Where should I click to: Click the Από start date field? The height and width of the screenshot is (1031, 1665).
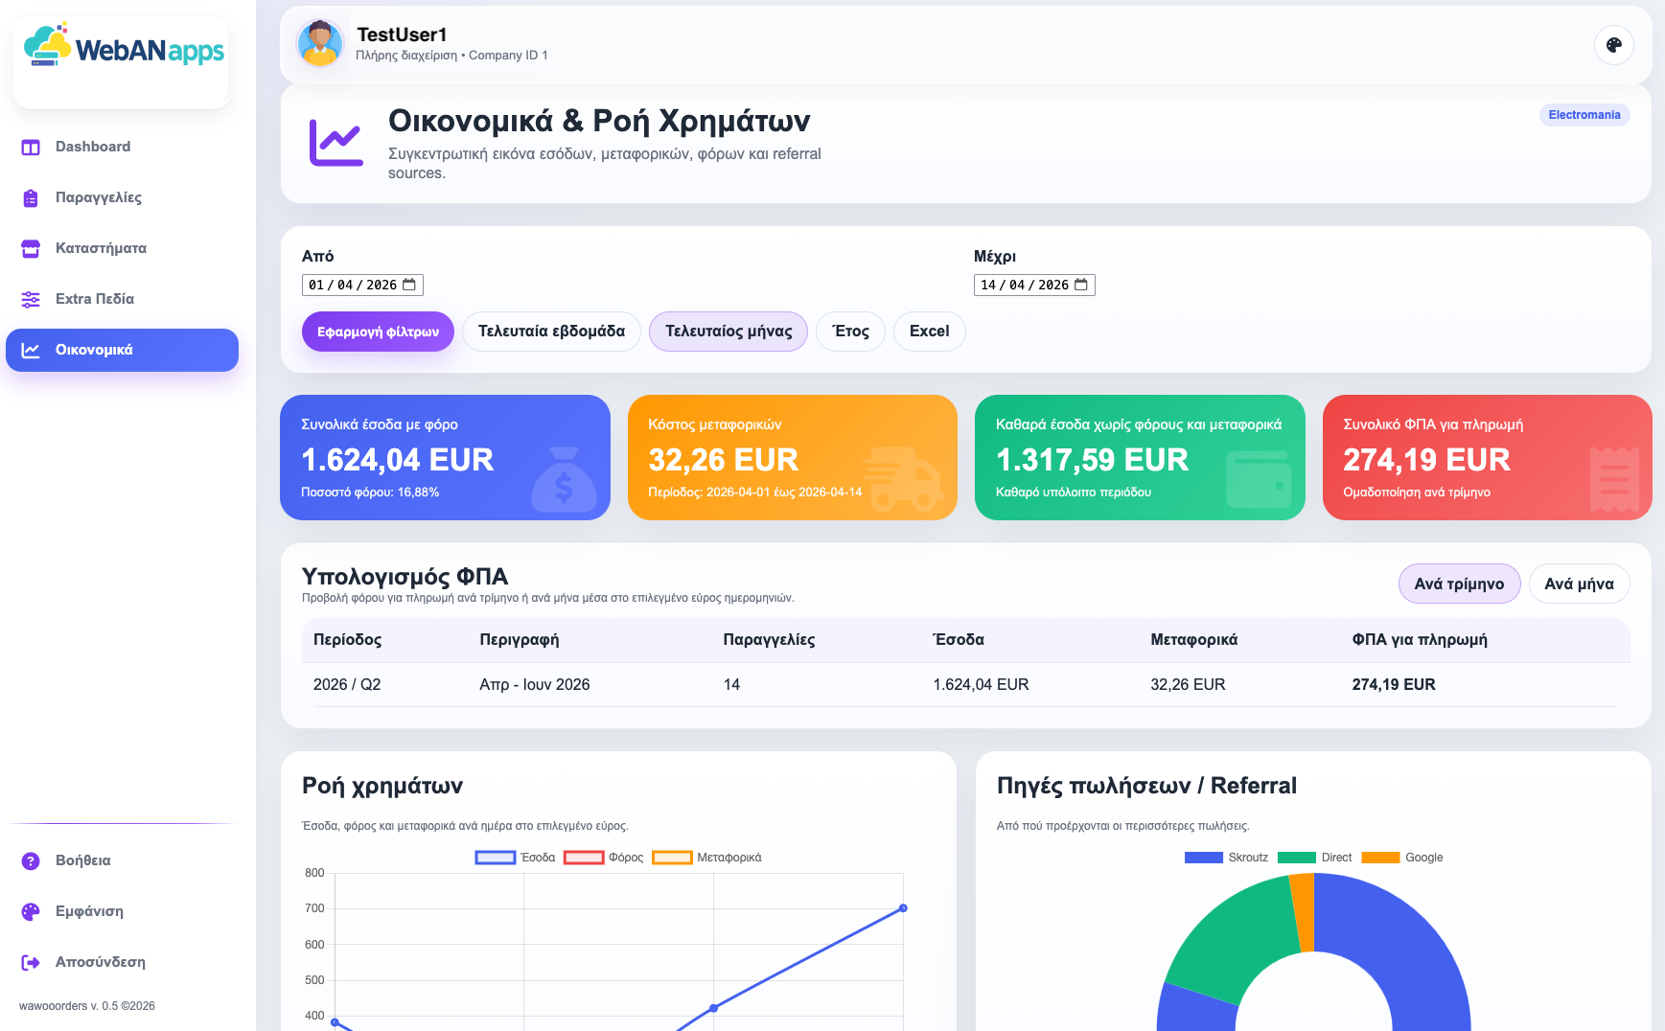362,285
